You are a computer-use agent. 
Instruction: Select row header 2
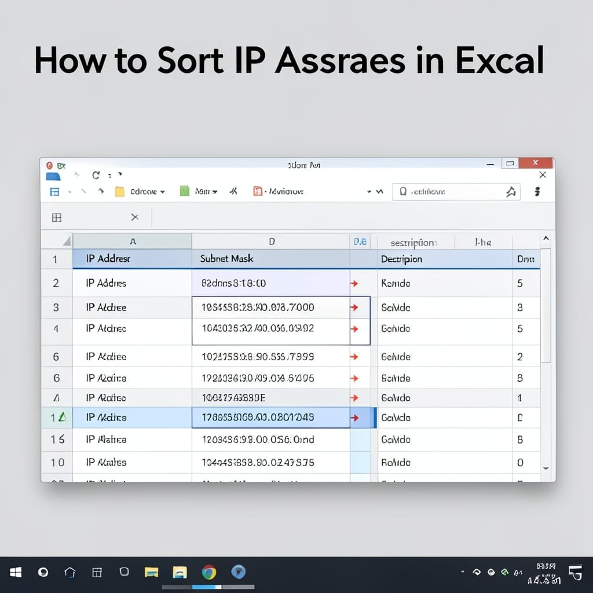[56, 283]
